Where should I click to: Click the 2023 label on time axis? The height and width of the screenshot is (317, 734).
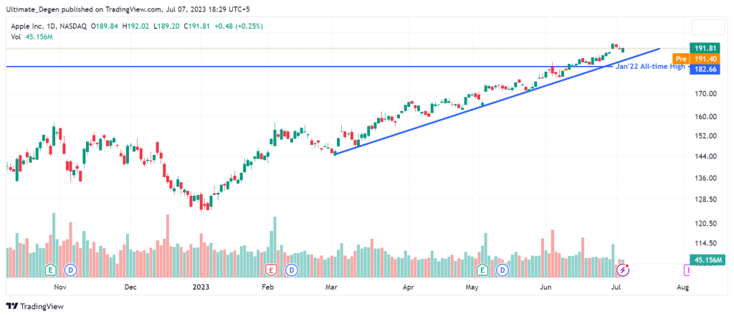[201, 287]
